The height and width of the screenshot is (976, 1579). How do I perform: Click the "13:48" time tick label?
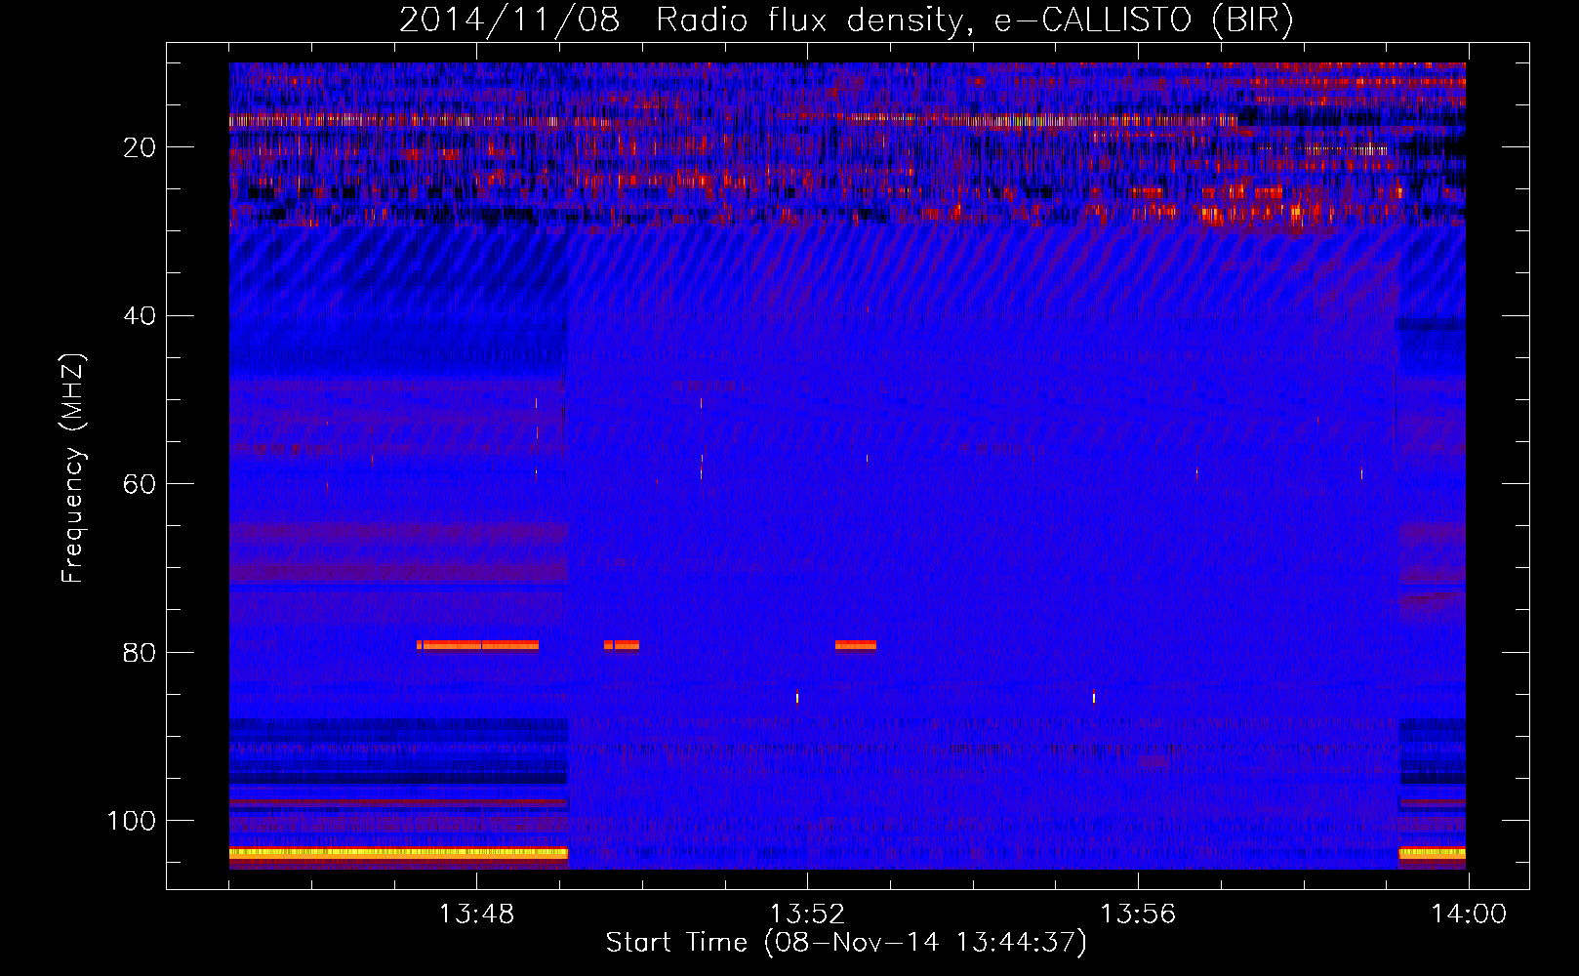click(x=476, y=915)
